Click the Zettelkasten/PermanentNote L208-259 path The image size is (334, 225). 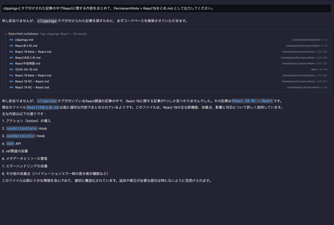[304, 58]
